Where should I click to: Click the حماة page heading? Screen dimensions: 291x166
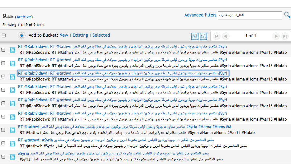point(8,16)
